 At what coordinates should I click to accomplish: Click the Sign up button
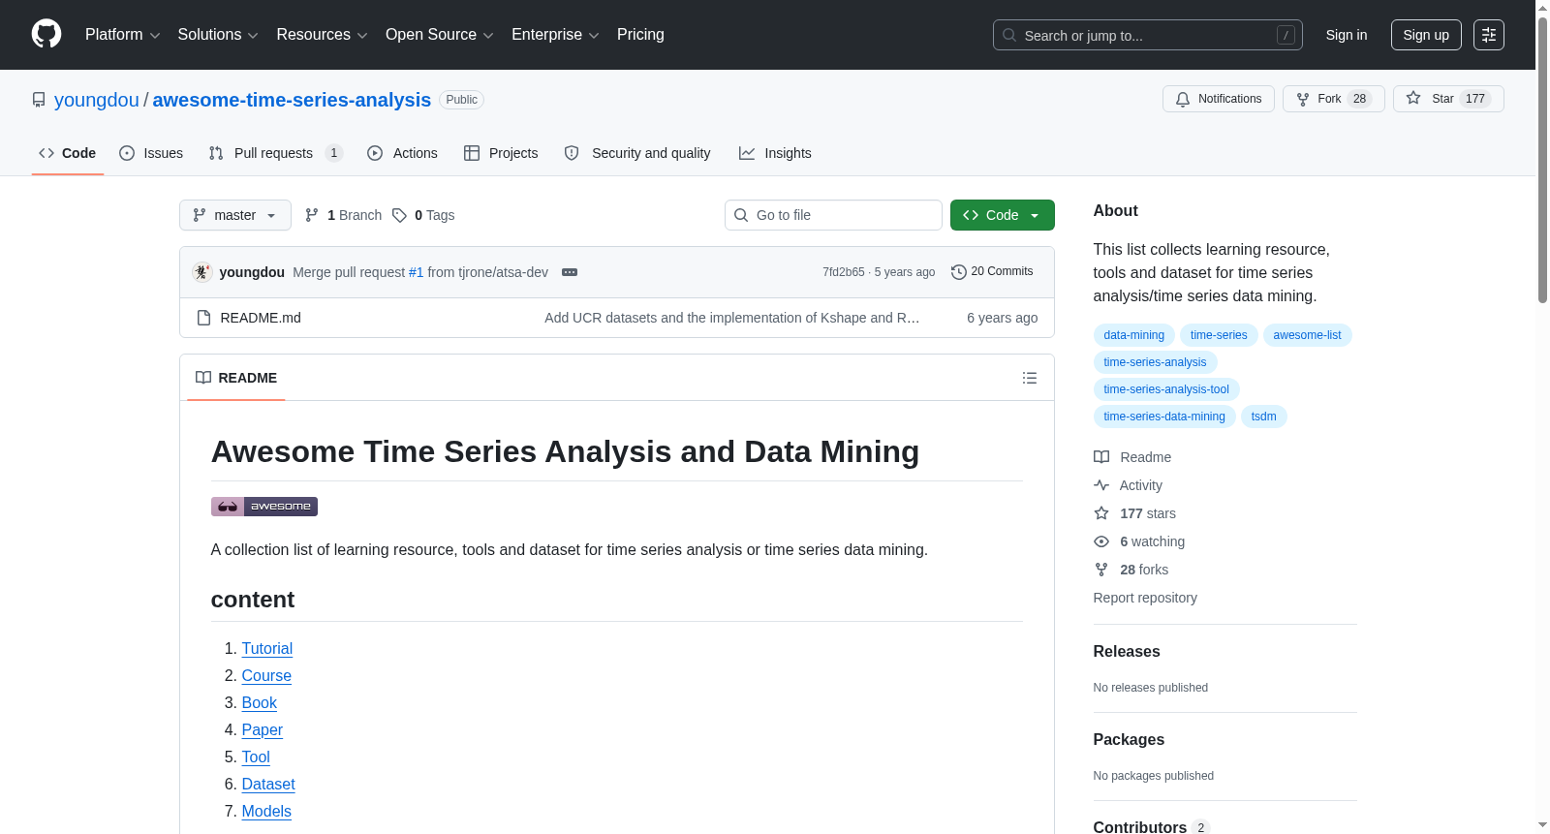pyautogui.click(x=1426, y=35)
